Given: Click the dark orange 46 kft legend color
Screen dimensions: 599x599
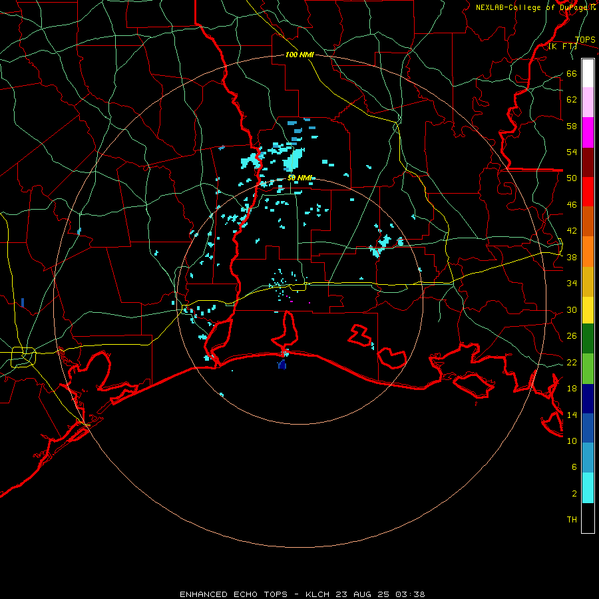Looking at the screenshot, I should [588, 221].
